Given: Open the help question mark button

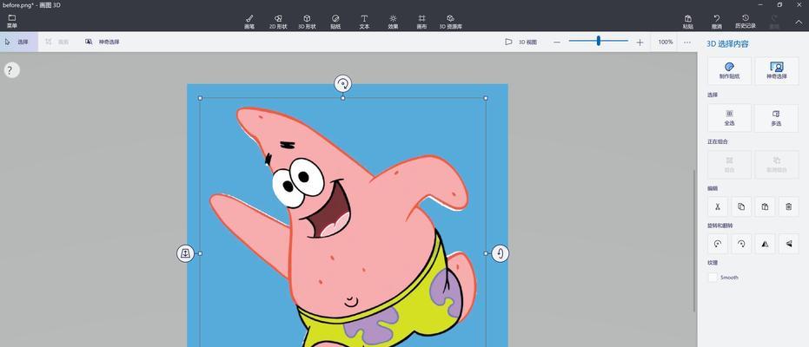Looking at the screenshot, I should (x=11, y=70).
